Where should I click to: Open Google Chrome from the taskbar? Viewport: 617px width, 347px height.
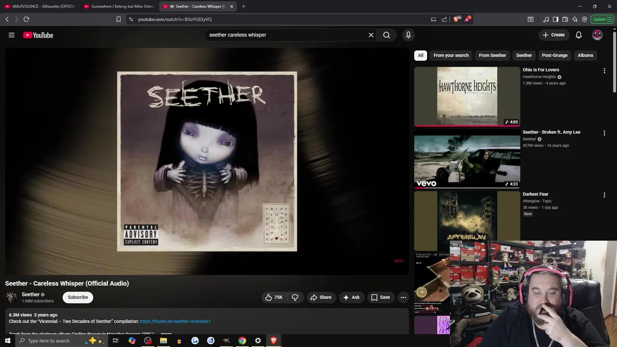tap(242, 341)
